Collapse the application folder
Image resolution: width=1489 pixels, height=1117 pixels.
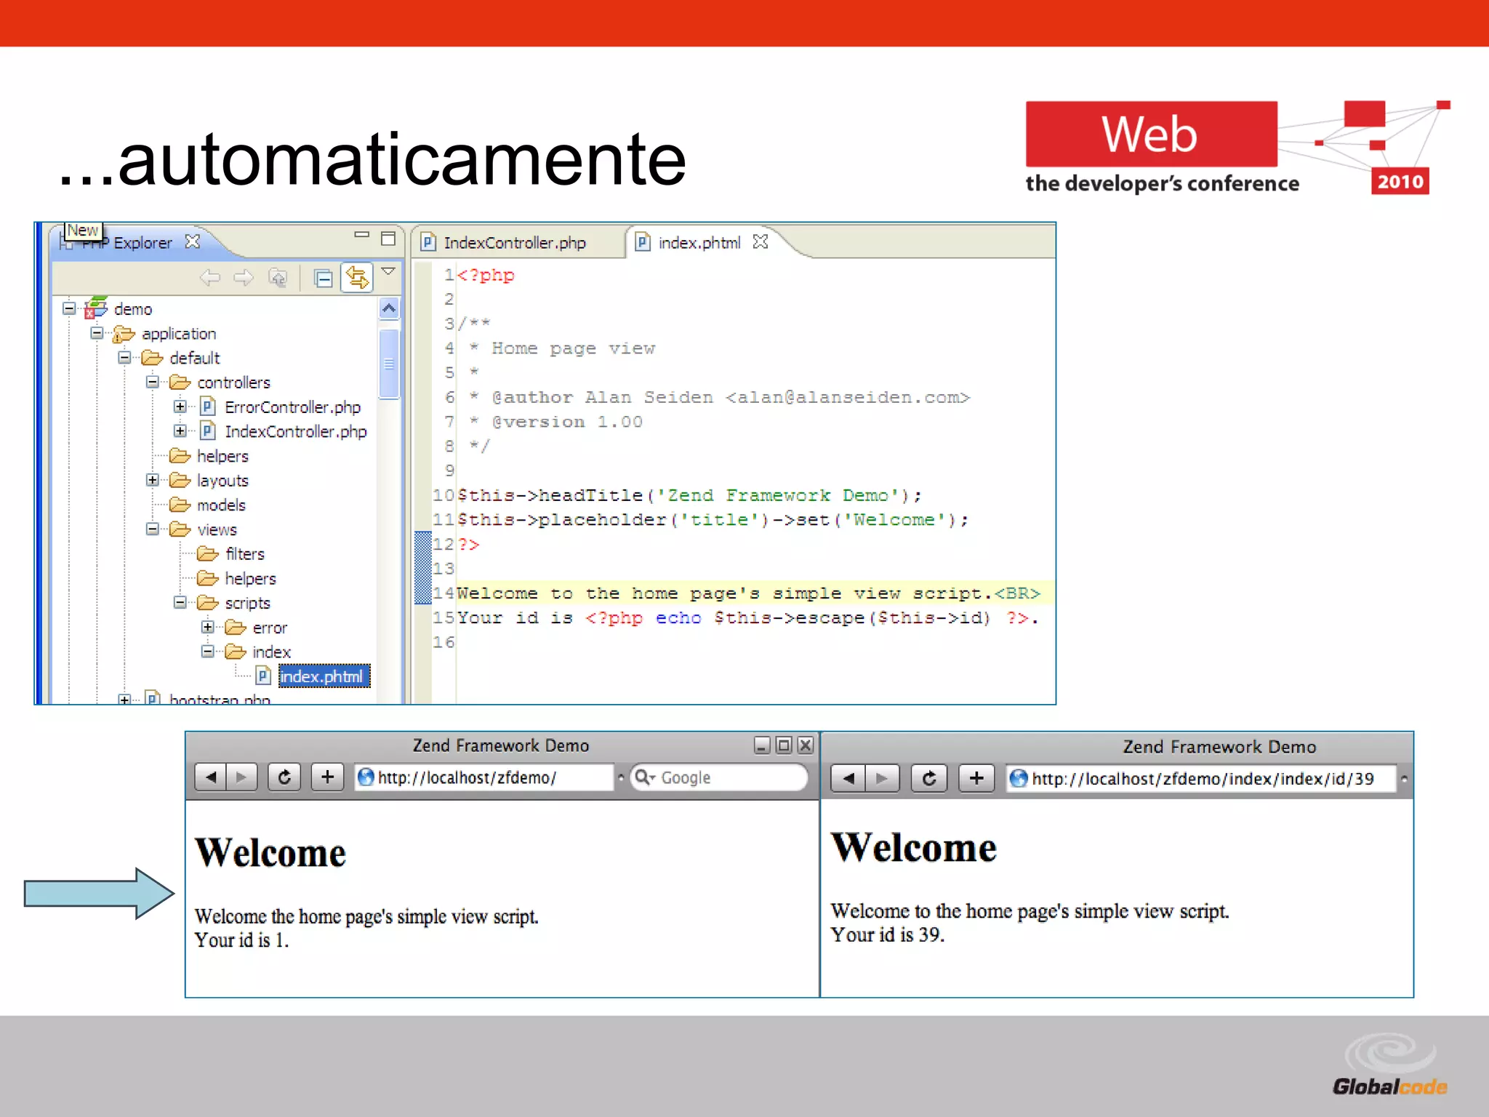(x=97, y=333)
